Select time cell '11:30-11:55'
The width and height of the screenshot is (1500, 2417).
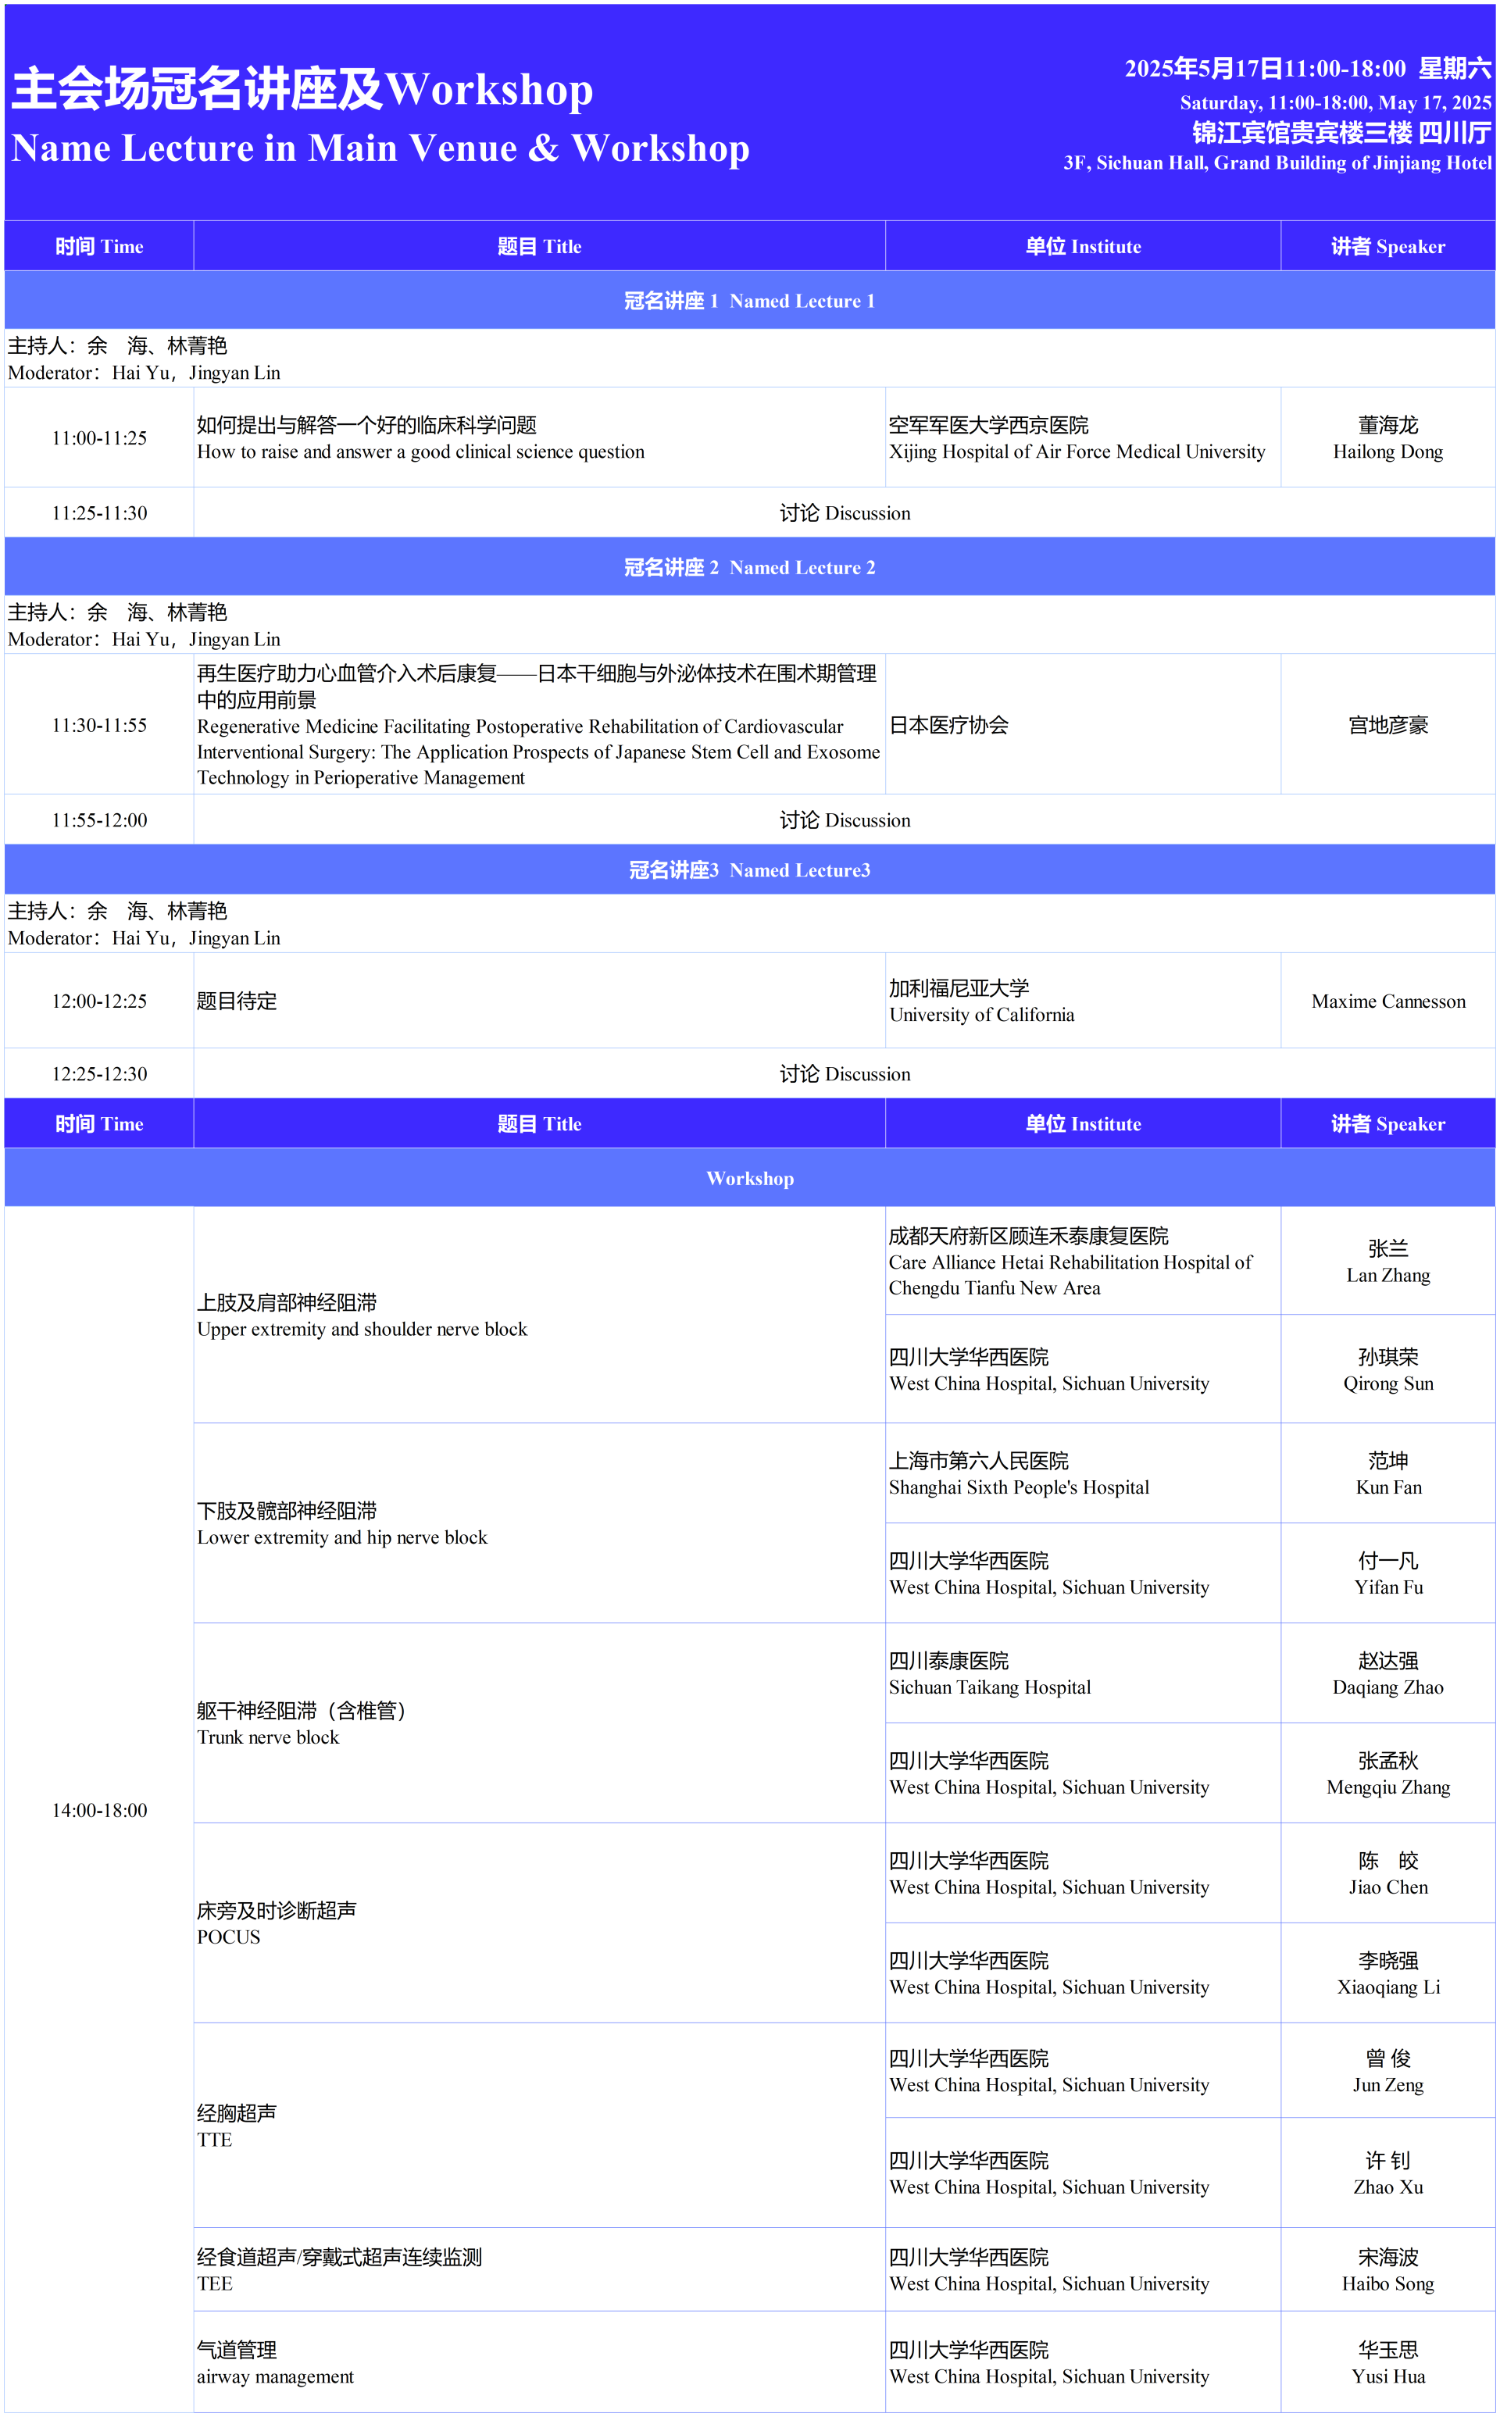pos(99,725)
